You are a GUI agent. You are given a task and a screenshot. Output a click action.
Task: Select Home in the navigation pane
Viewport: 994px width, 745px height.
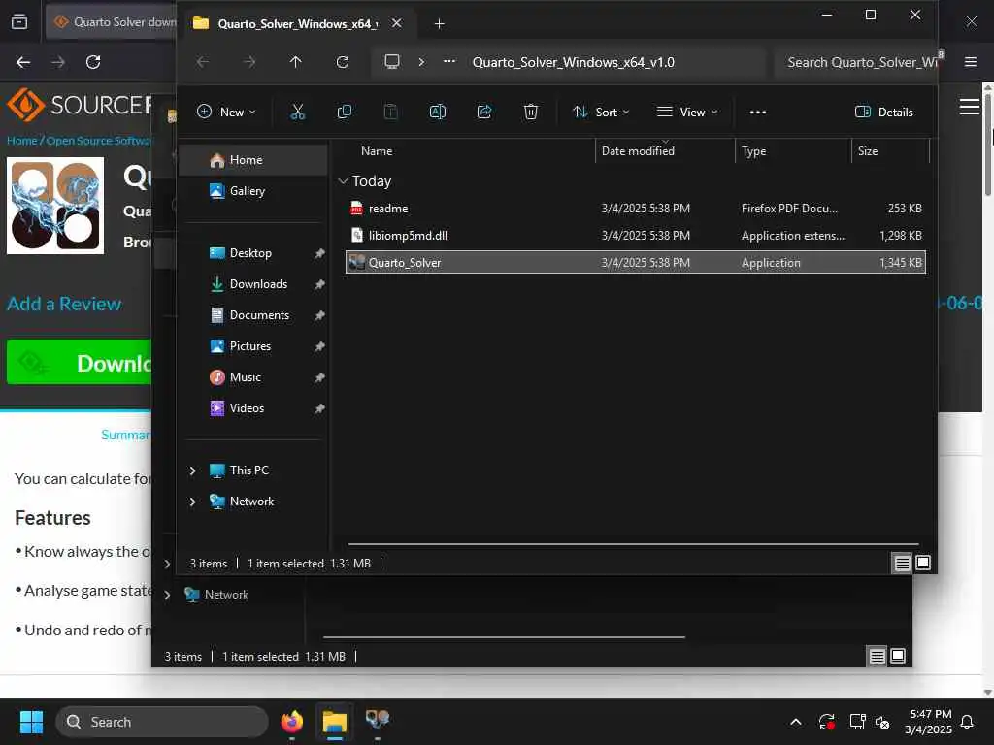click(x=253, y=160)
